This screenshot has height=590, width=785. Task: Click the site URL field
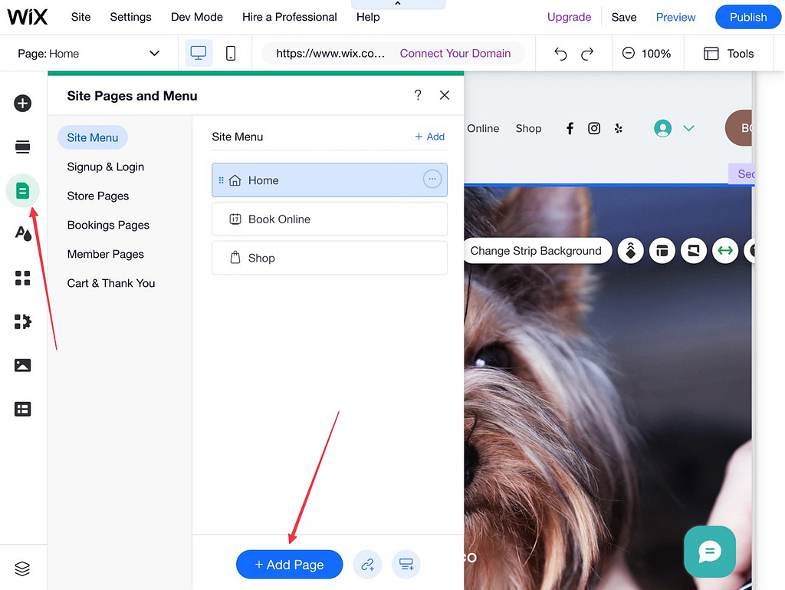(x=330, y=53)
